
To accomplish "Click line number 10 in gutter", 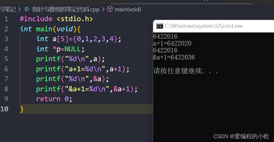I will coord(4,109).
